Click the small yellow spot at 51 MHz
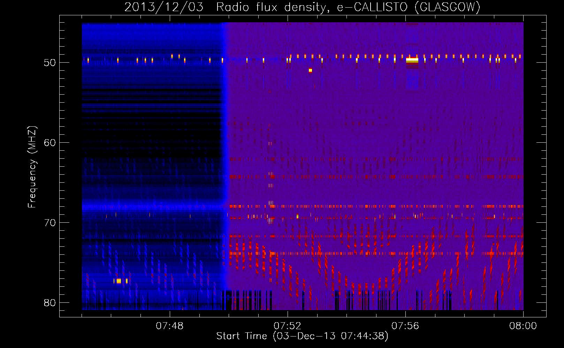 (310, 71)
